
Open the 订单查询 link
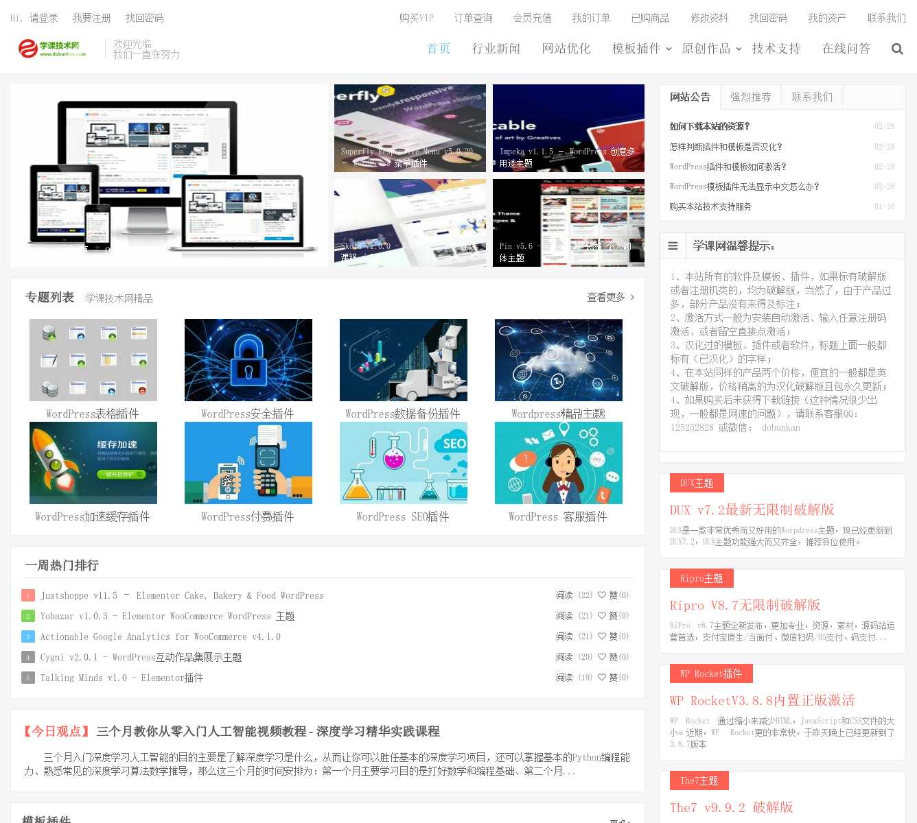pyautogui.click(x=474, y=18)
